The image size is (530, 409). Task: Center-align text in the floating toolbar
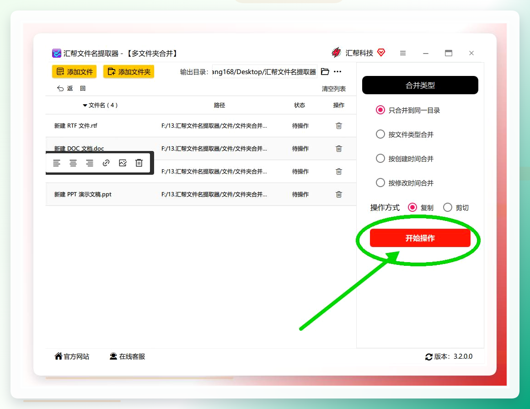click(73, 163)
